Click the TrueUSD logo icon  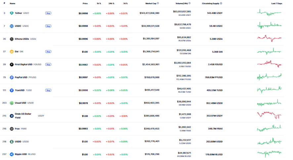[x=12, y=90]
